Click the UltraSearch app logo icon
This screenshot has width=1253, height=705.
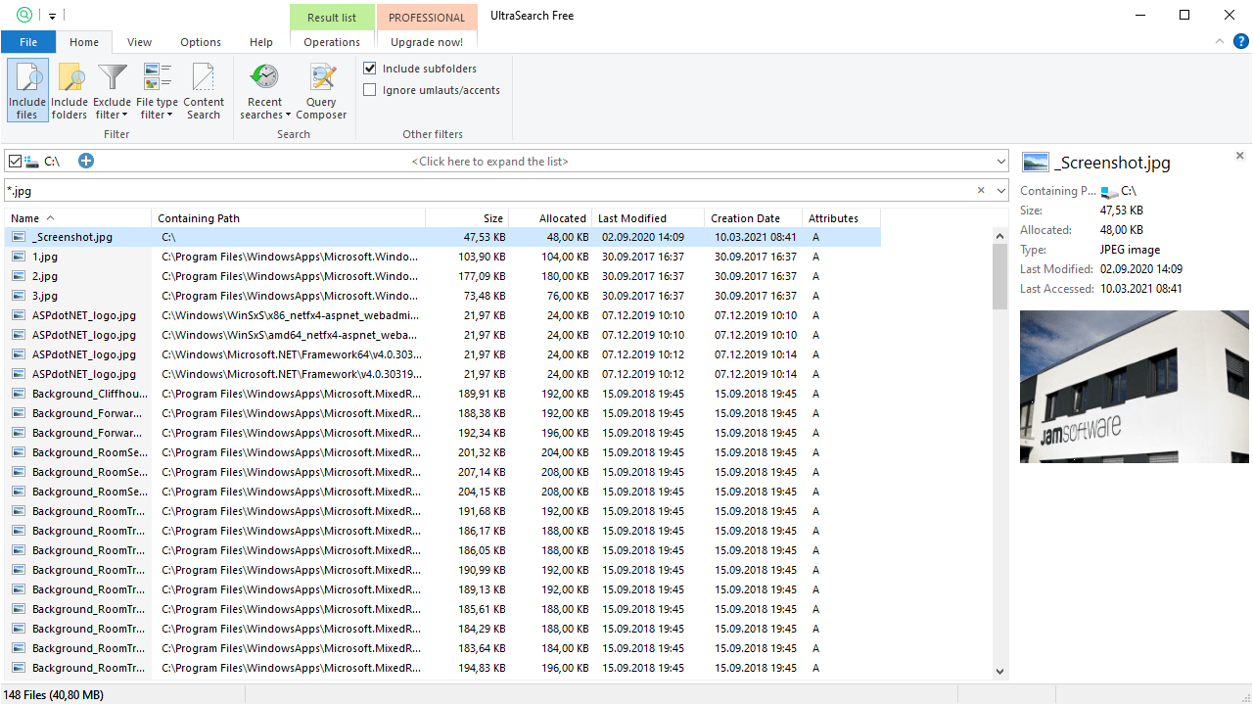coord(24,15)
